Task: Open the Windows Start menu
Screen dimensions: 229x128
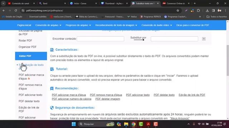Action: tap(74, 124)
